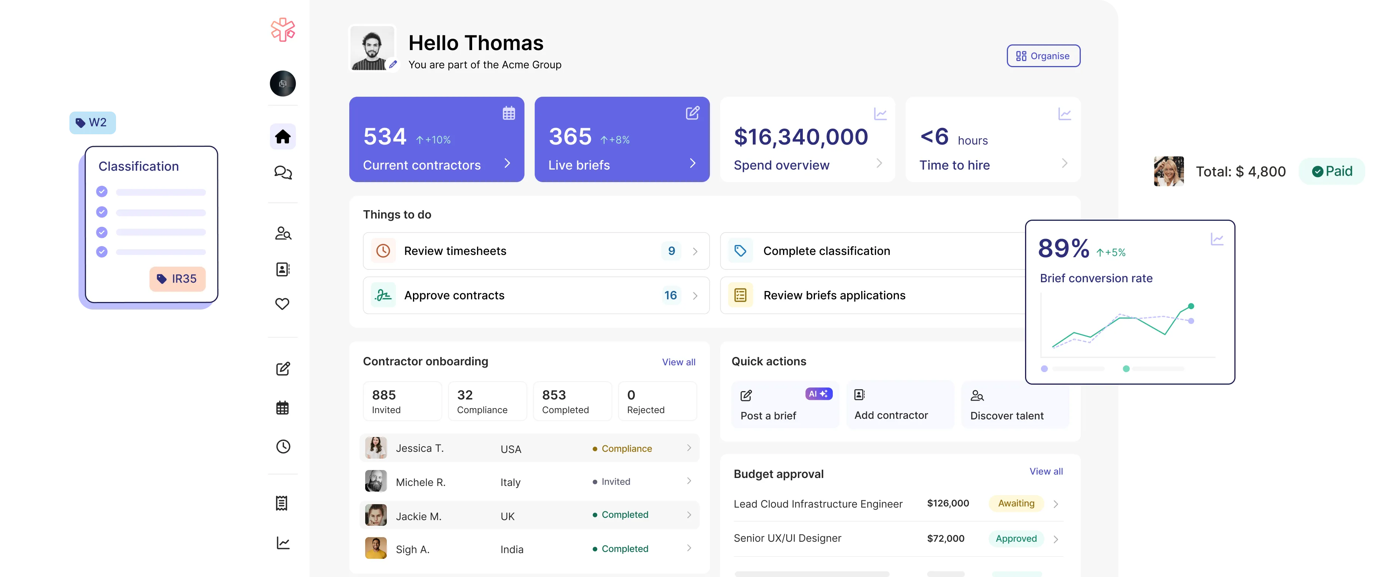Click the heart favorites icon in the sidebar

pos(282,304)
